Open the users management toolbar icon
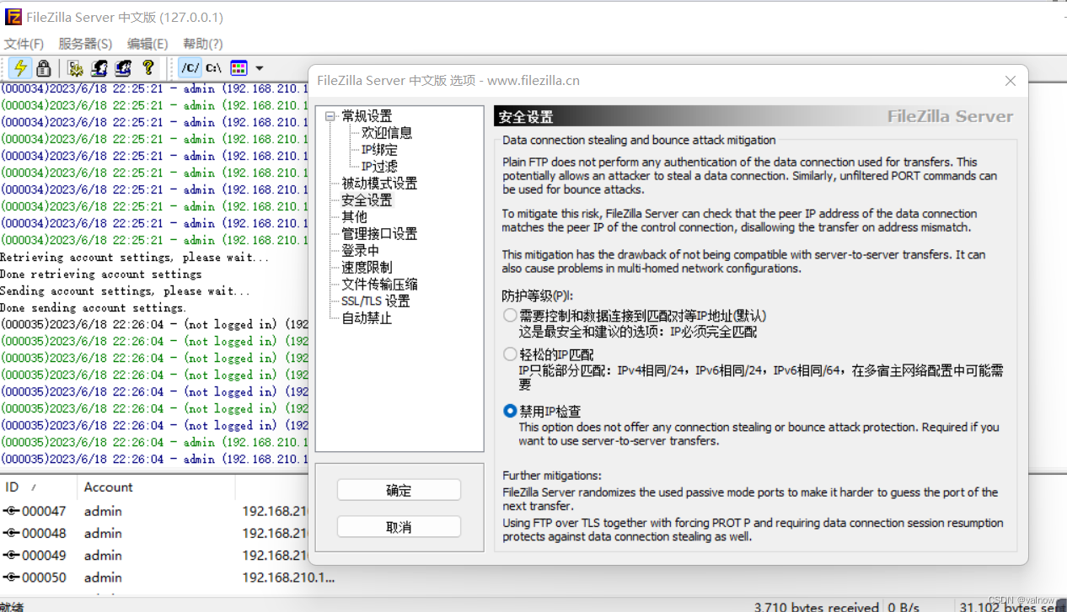 99,68
